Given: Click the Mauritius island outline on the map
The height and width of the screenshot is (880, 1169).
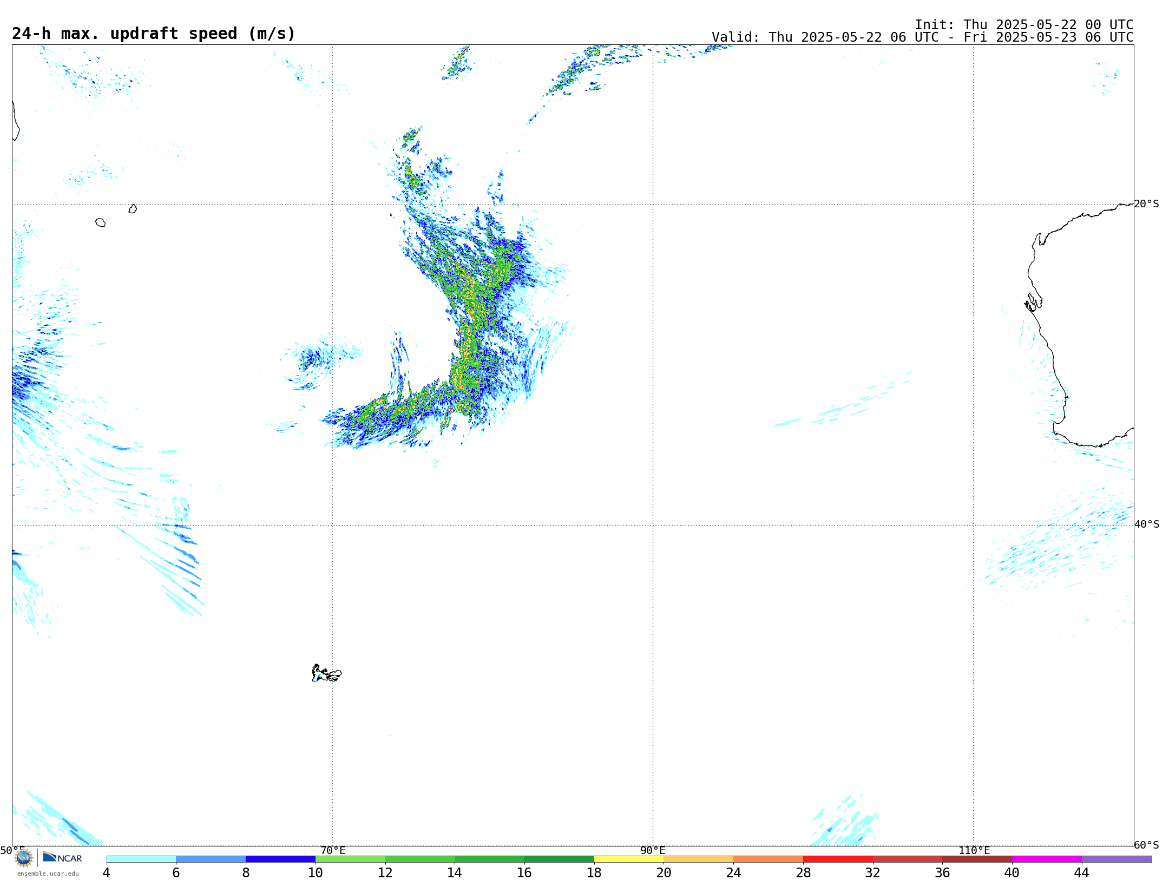Looking at the screenshot, I should (133, 209).
